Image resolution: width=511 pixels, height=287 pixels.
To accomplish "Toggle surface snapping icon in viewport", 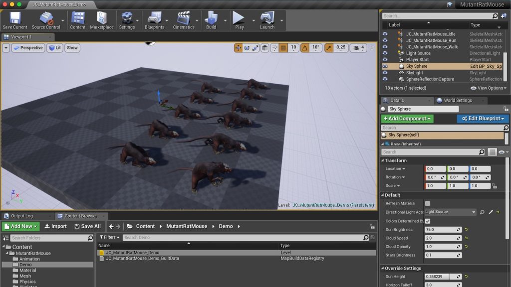I will (274, 48).
